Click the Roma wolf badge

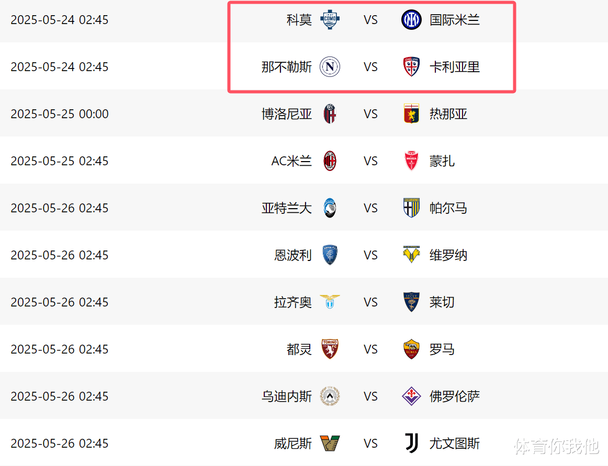pos(411,349)
